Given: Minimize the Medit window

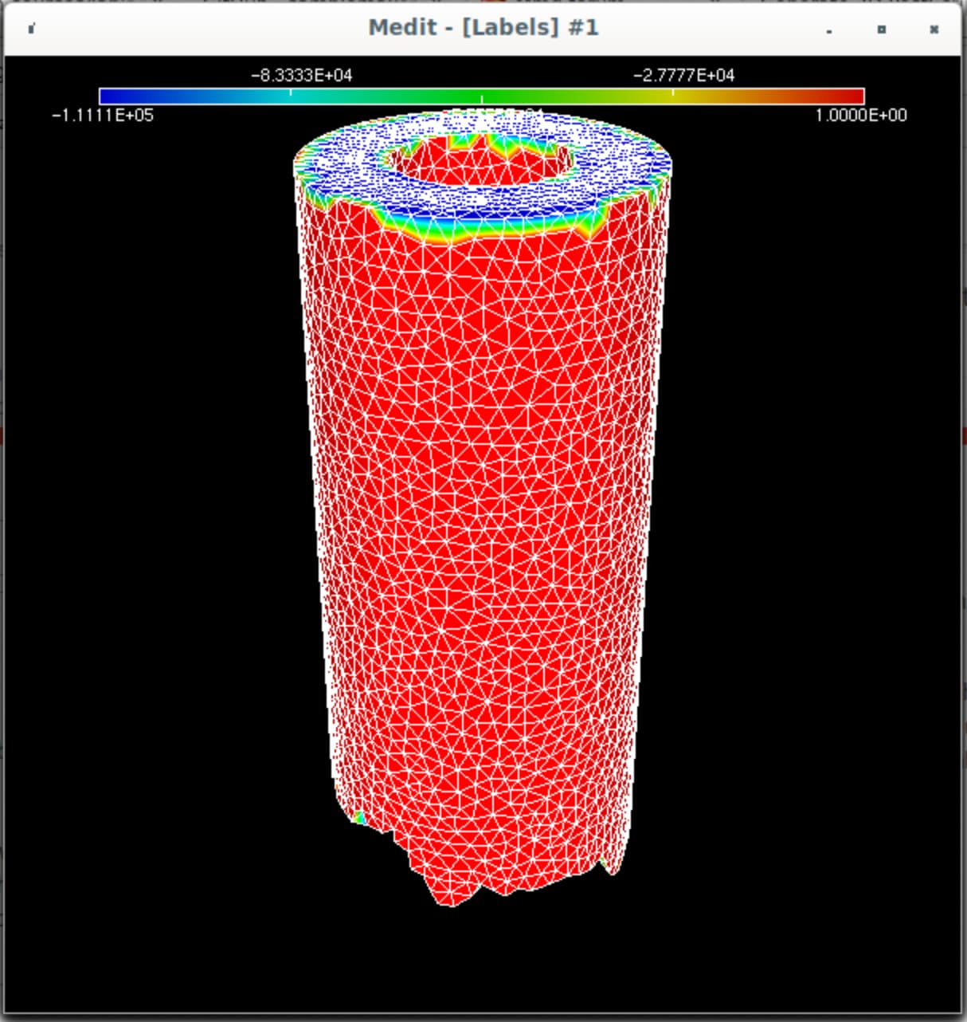Looking at the screenshot, I should pos(829,30).
